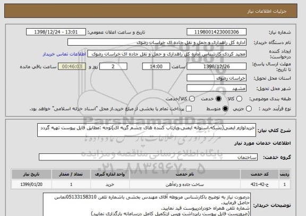Click the جزئیات اطلاعات نیاز header title
This screenshot has width=306, height=216.
tap(267, 11)
